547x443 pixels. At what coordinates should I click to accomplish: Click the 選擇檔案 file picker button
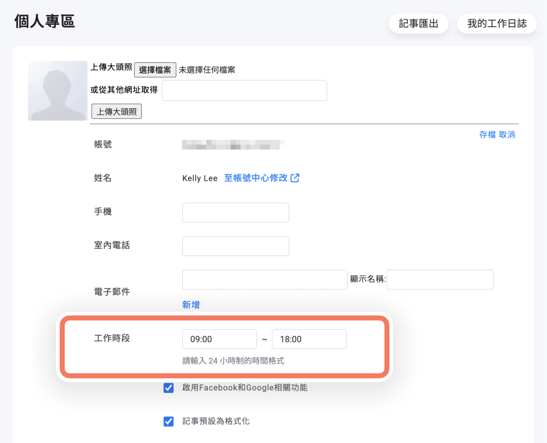tap(155, 70)
